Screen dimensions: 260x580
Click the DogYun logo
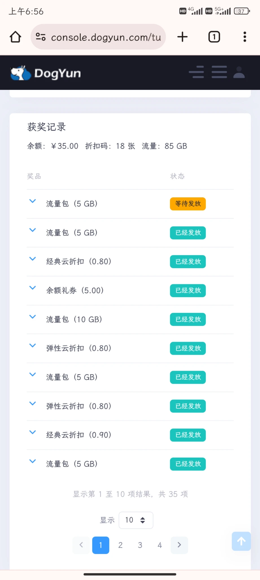[46, 73]
